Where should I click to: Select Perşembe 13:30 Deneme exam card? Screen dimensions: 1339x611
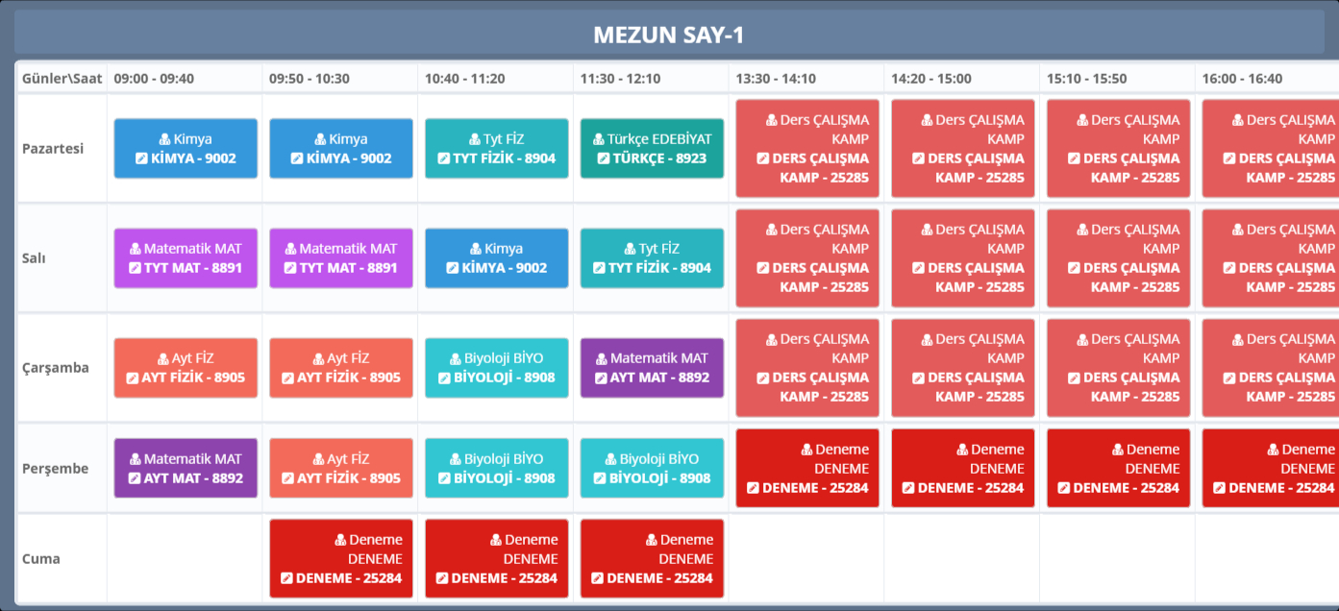(x=806, y=468)
